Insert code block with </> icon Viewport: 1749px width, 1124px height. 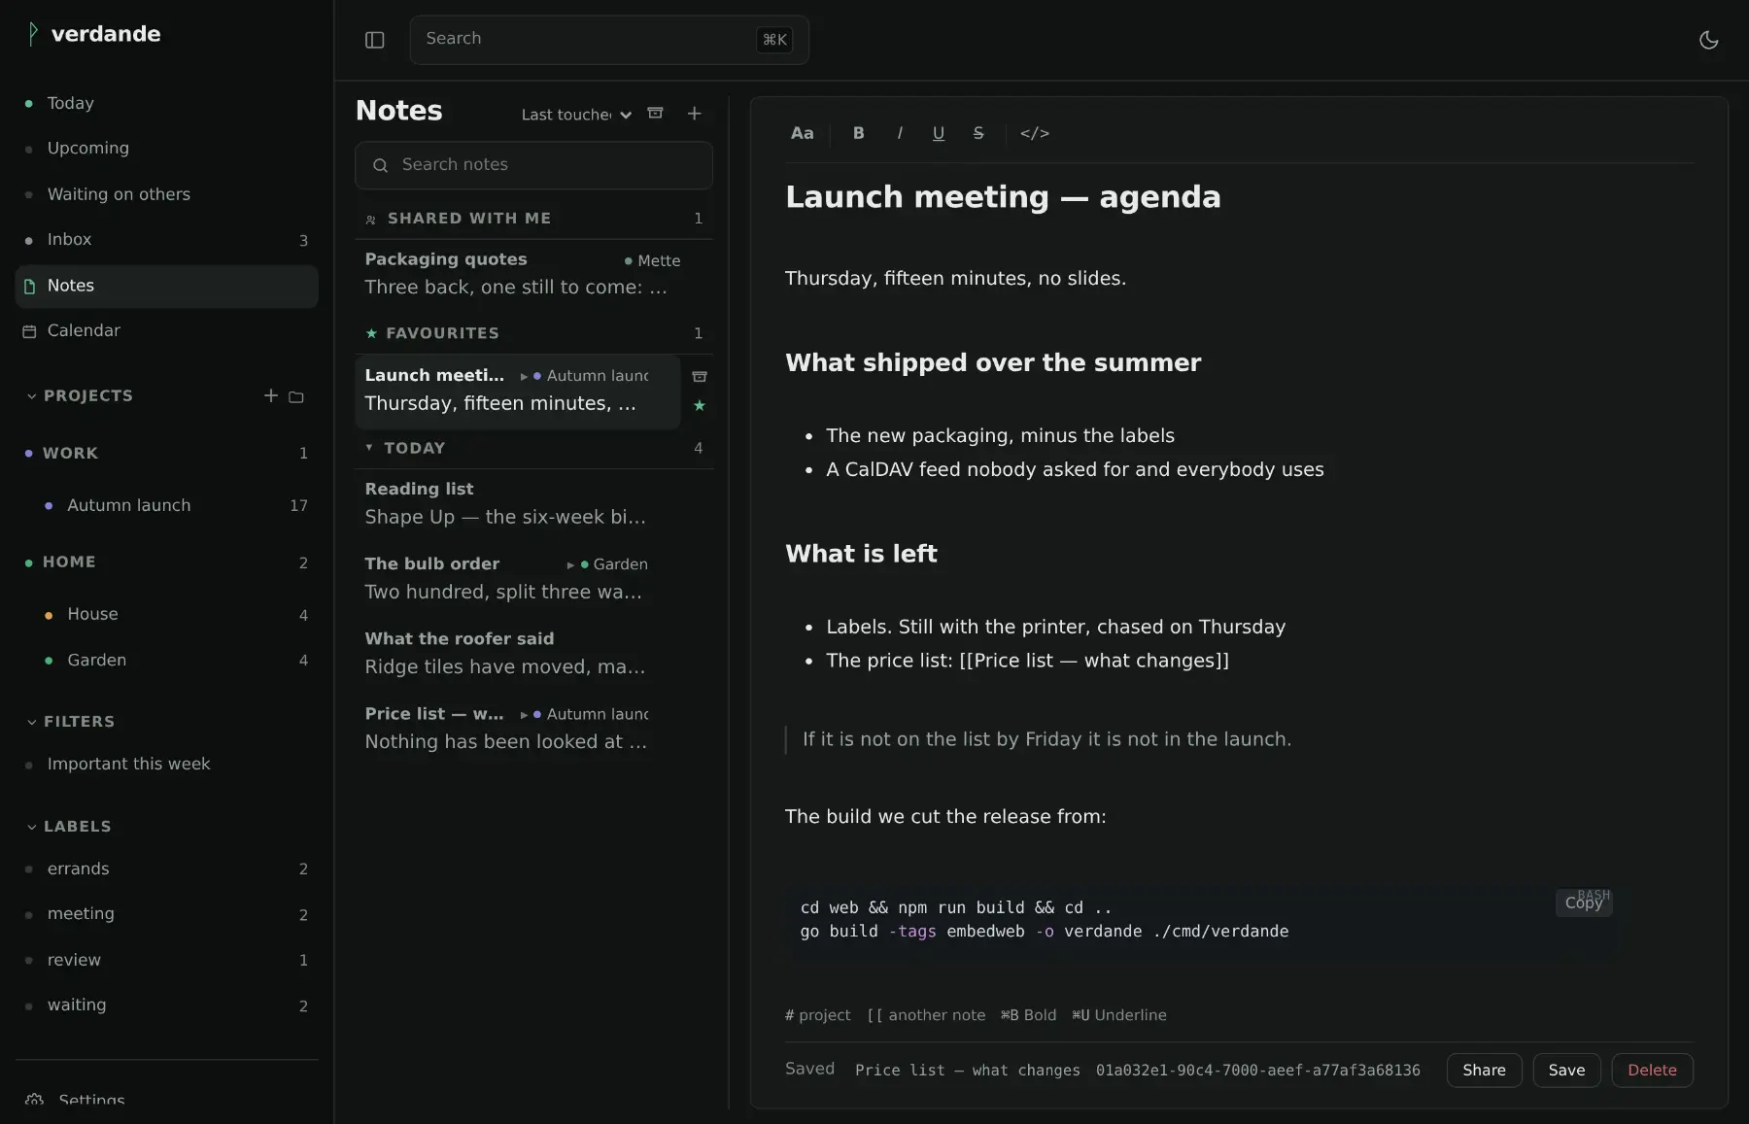tap(1035, 133)
